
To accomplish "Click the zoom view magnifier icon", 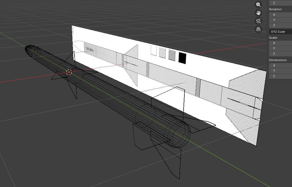I will click(258, 5).
